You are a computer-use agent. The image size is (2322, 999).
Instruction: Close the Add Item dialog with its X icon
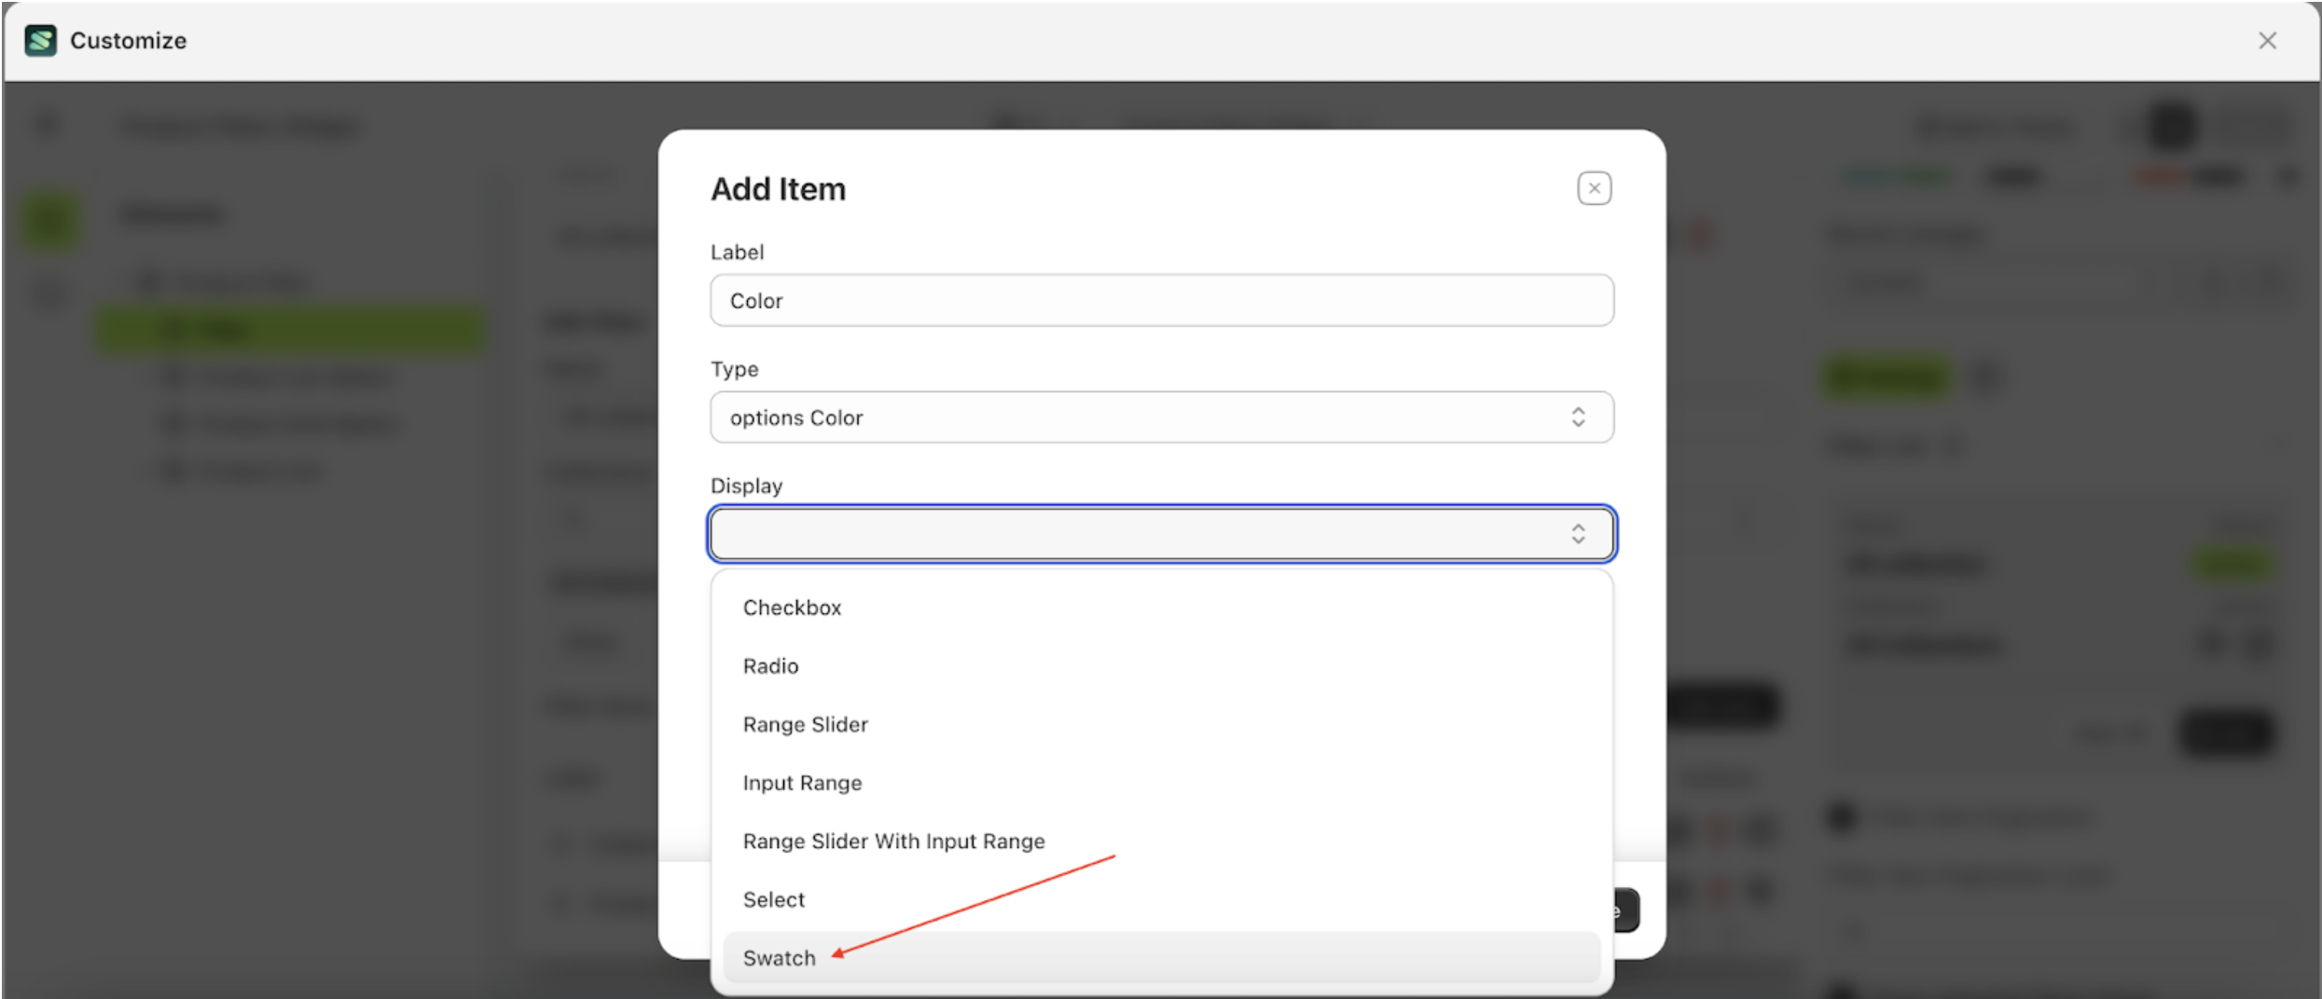click(x=1594, y=187)
